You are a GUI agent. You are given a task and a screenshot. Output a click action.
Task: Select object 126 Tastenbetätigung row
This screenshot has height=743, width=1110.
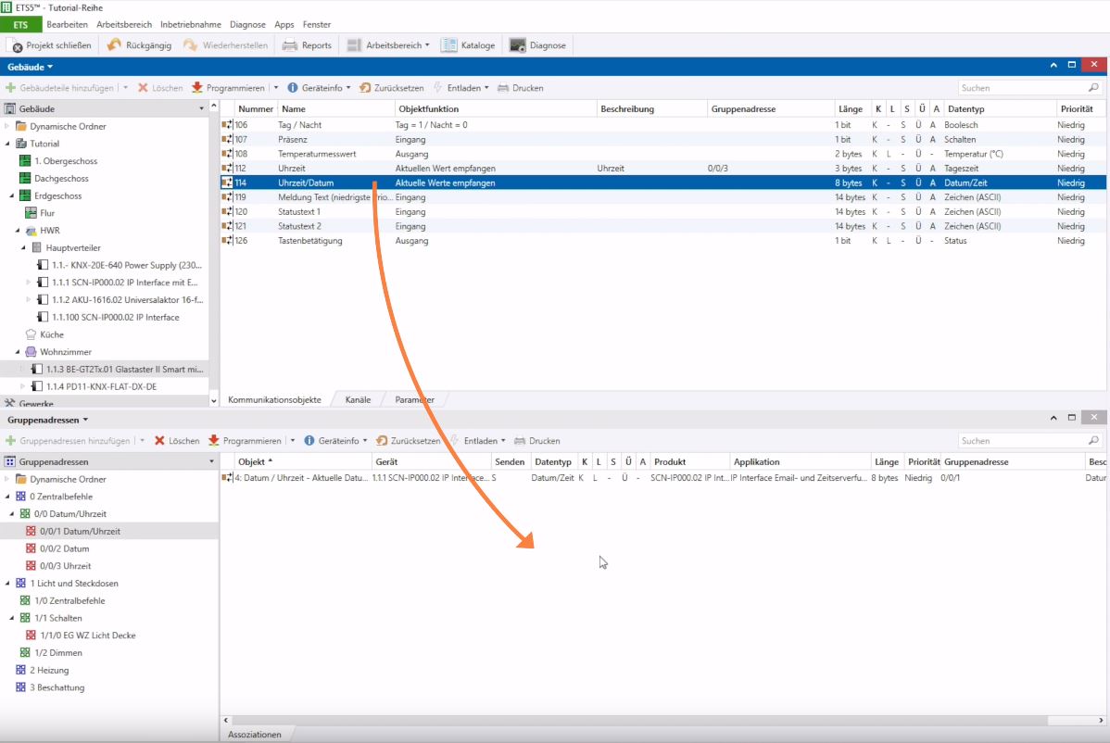(x=663, y=241)
